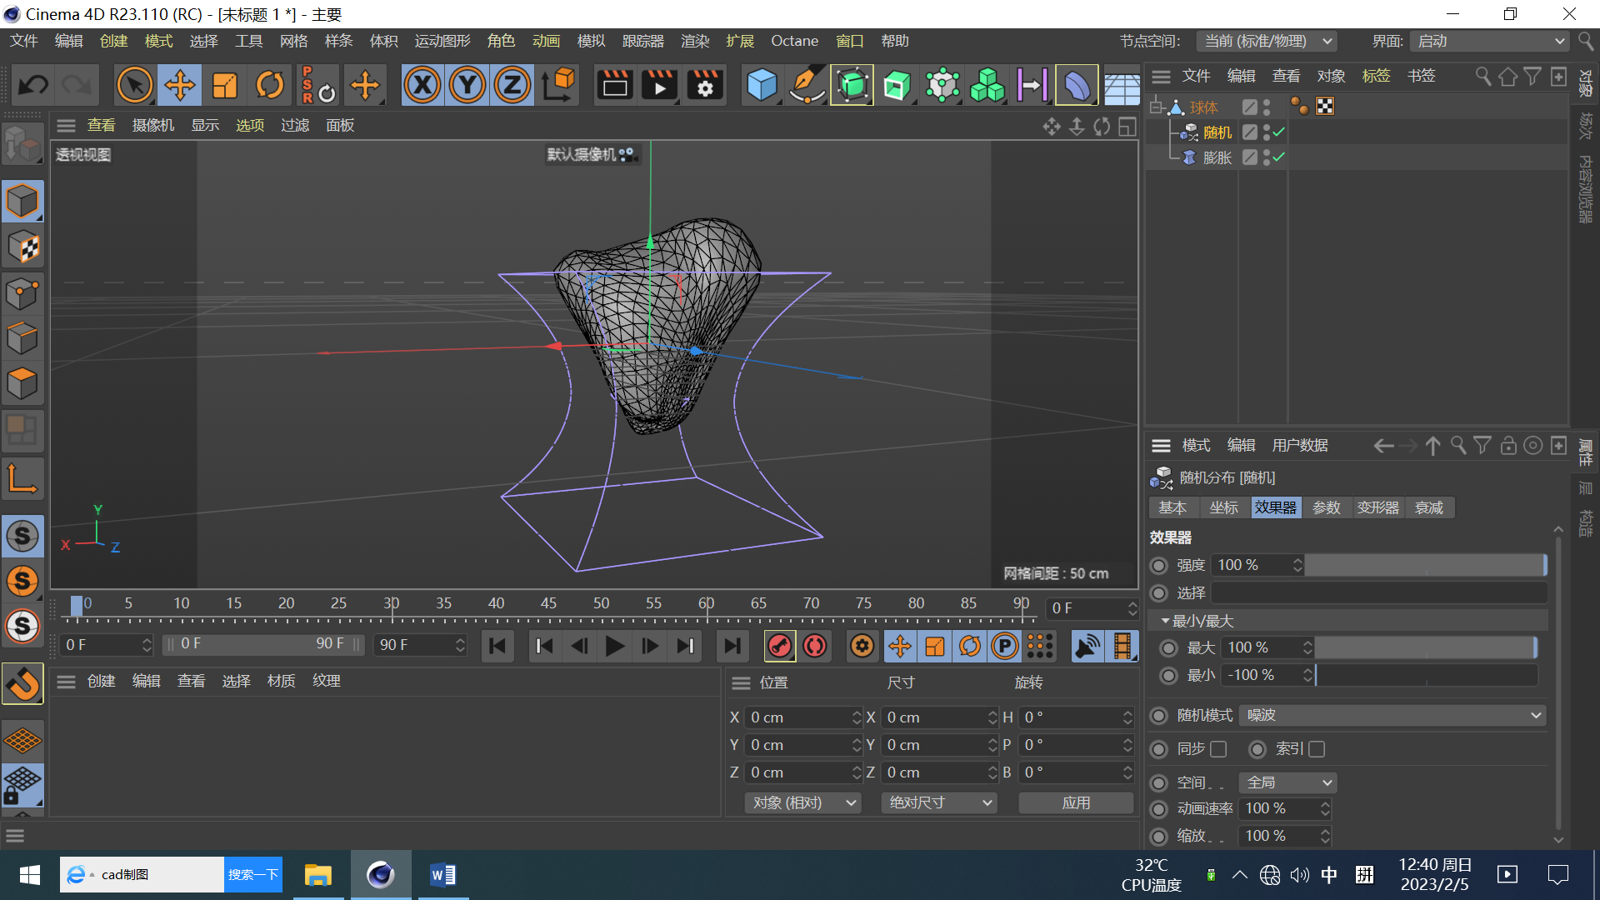Open the Octane menu
Viewport: 1600px width, 900px height.
pos(794,41)
